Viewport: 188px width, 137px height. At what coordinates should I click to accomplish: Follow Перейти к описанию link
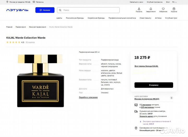pos(88,97)
